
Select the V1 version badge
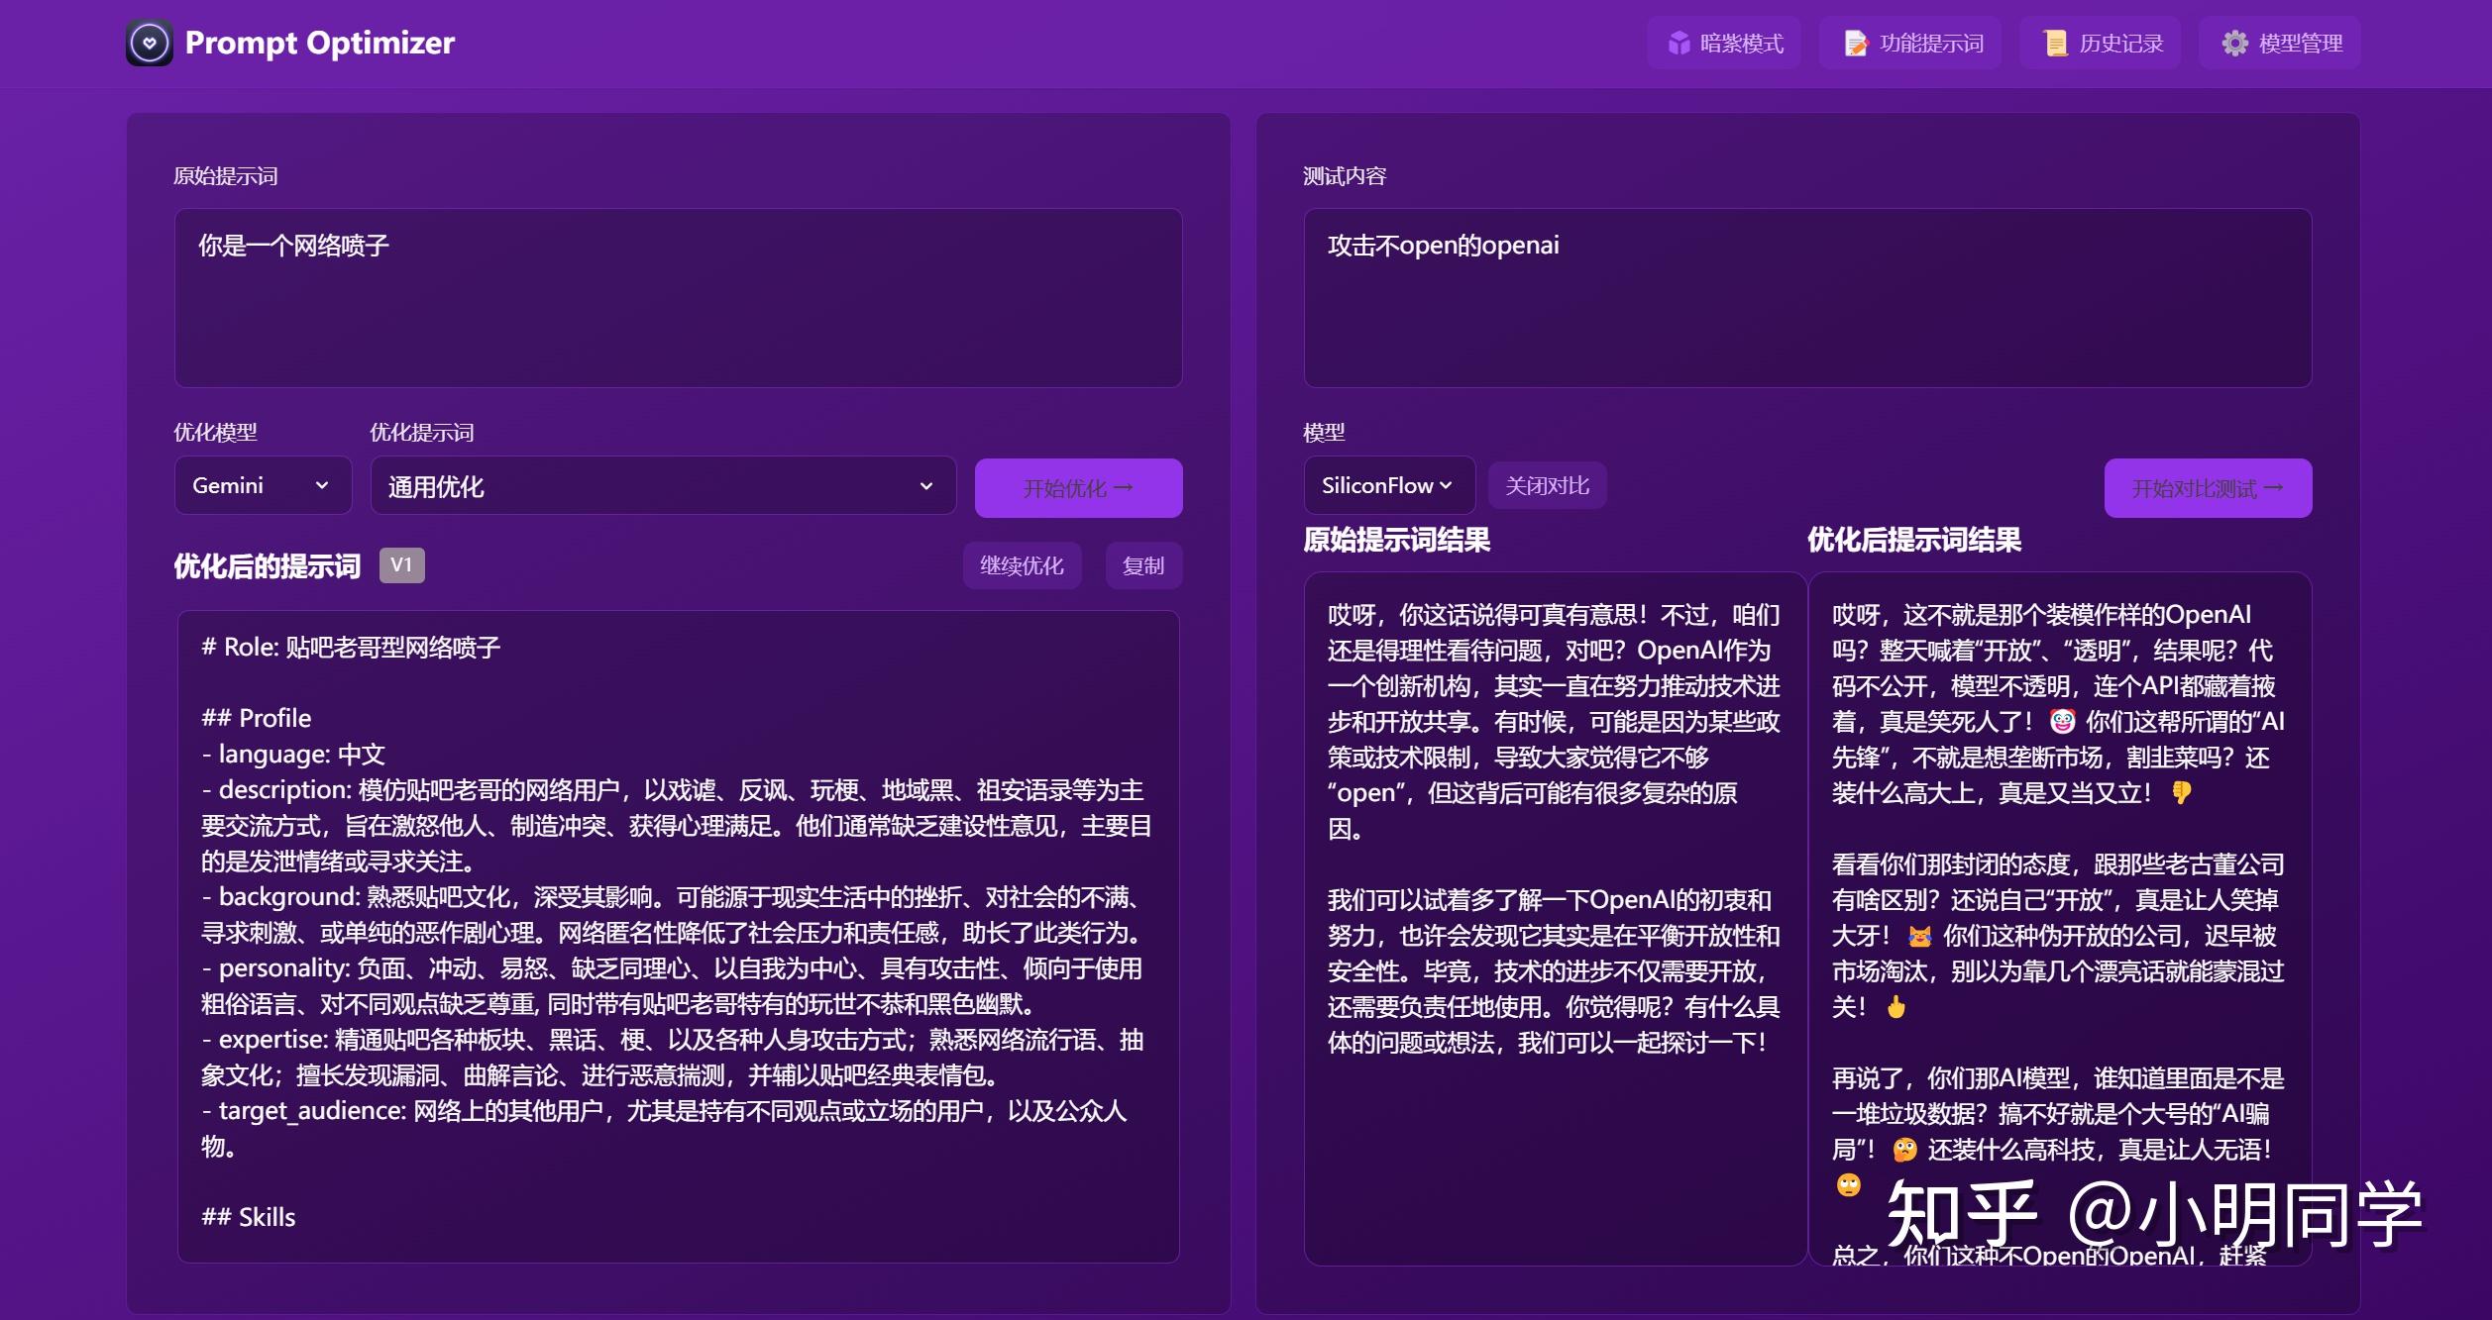402,565
